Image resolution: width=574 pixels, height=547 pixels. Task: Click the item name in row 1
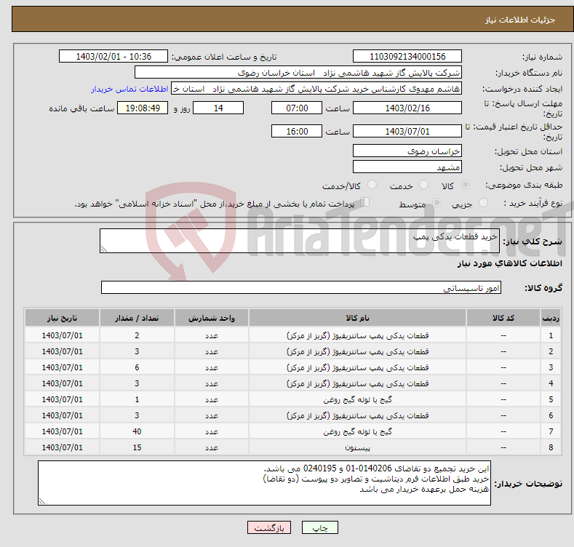[357, 335]
